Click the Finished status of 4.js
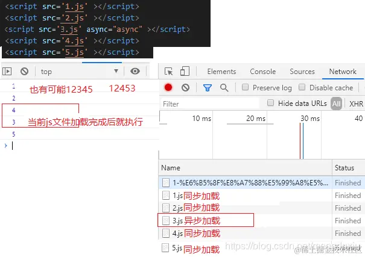Screen dimensions: 365x257 pyautogui.click(x=348, y=234)
